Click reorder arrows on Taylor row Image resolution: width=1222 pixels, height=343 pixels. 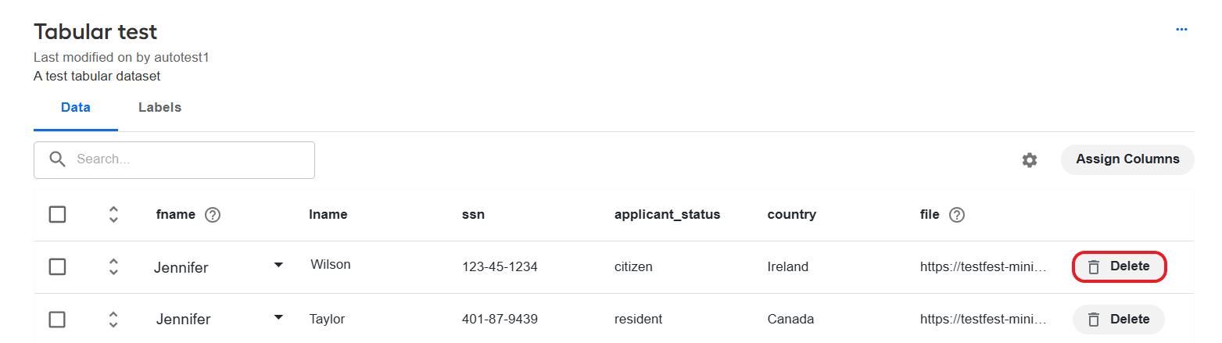coord(113,319)
